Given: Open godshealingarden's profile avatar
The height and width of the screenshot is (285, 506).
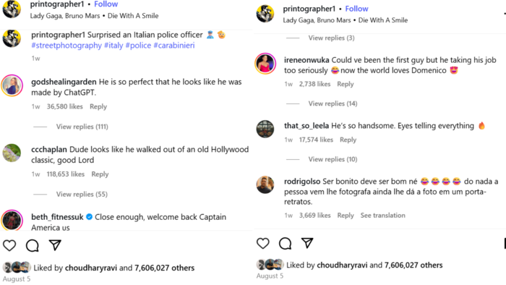Looking at the screenshot, I should click(x=12, y=85).
